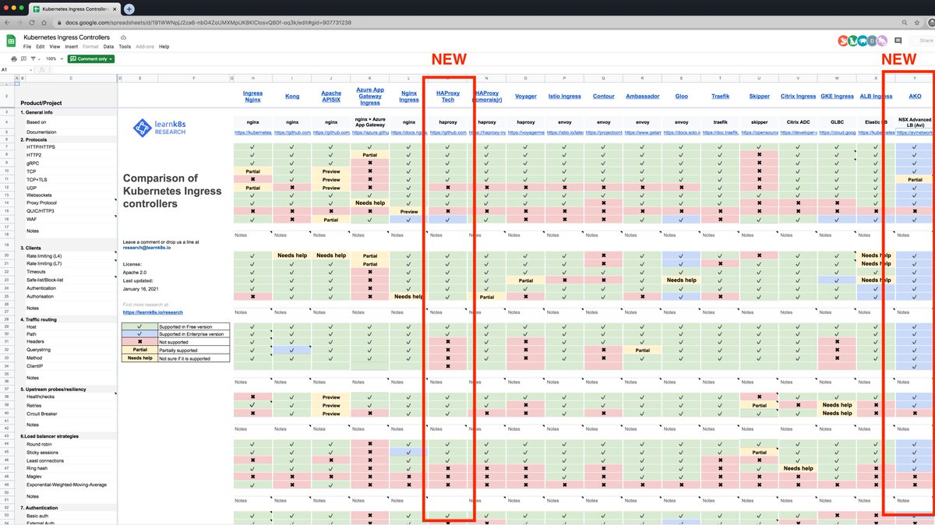
Task: Open the comment history icon
Action: [898, 41]
